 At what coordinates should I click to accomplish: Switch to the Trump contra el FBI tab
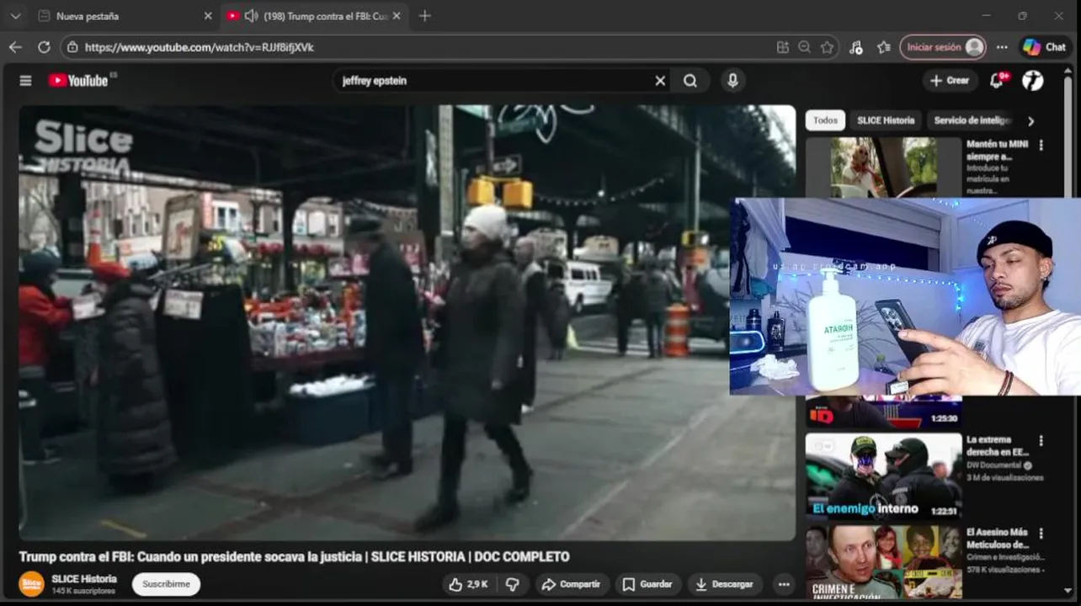tap(313, 16)
